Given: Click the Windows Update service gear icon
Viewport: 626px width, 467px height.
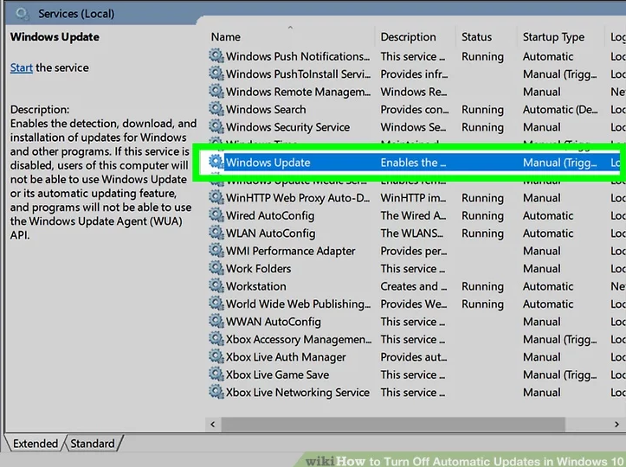Looking at the screenshot, I should pyautogui.click(x=216, y=163).
